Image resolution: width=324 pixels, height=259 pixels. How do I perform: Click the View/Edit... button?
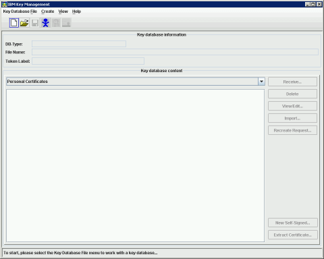292,106
